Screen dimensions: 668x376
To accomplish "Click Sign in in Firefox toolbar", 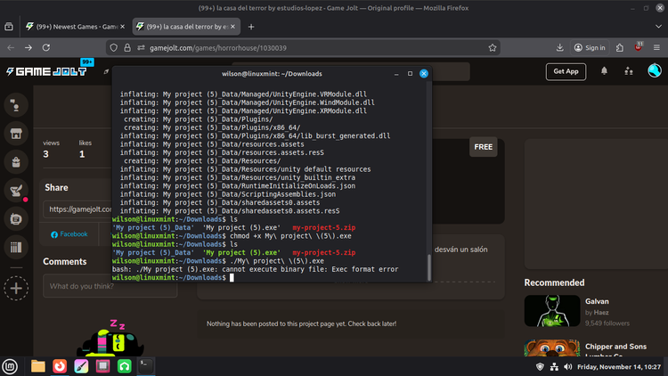I will coord(590,48).
